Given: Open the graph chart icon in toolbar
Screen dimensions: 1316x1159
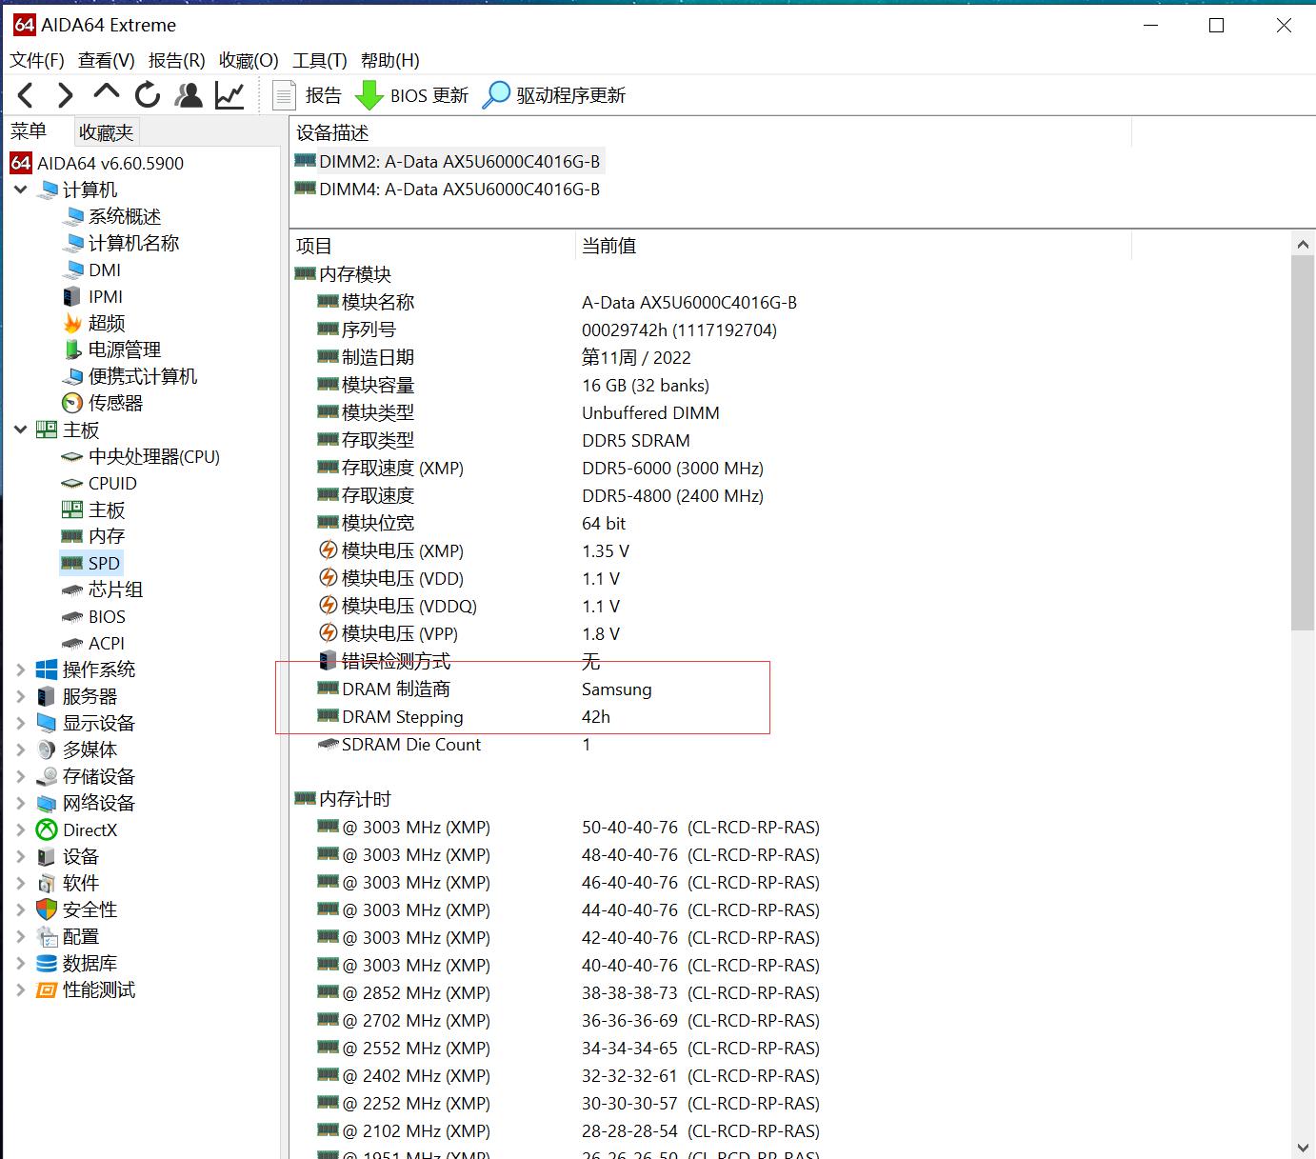Looking at the screenshot, I should coord(229,95).
